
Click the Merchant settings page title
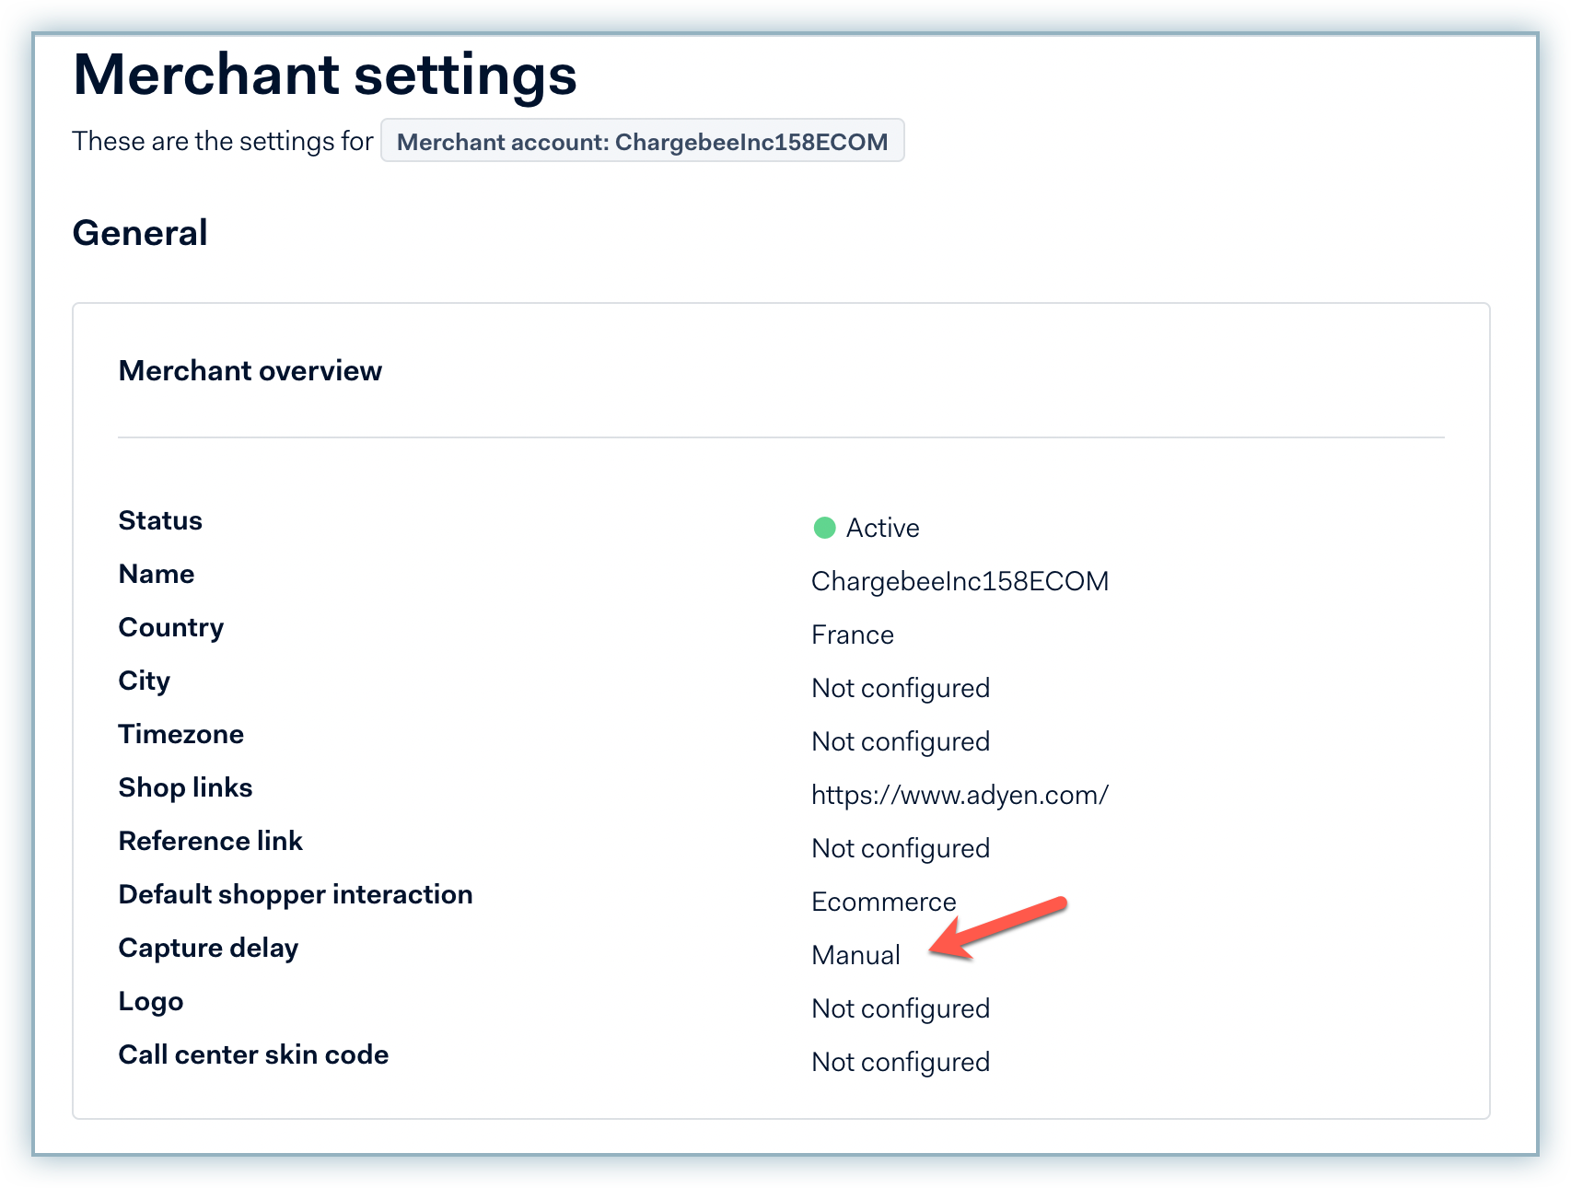(324, 75)
